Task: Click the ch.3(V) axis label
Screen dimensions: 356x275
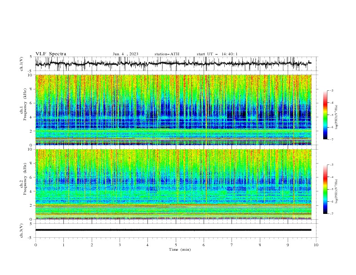Action: (x=22, y=231)
